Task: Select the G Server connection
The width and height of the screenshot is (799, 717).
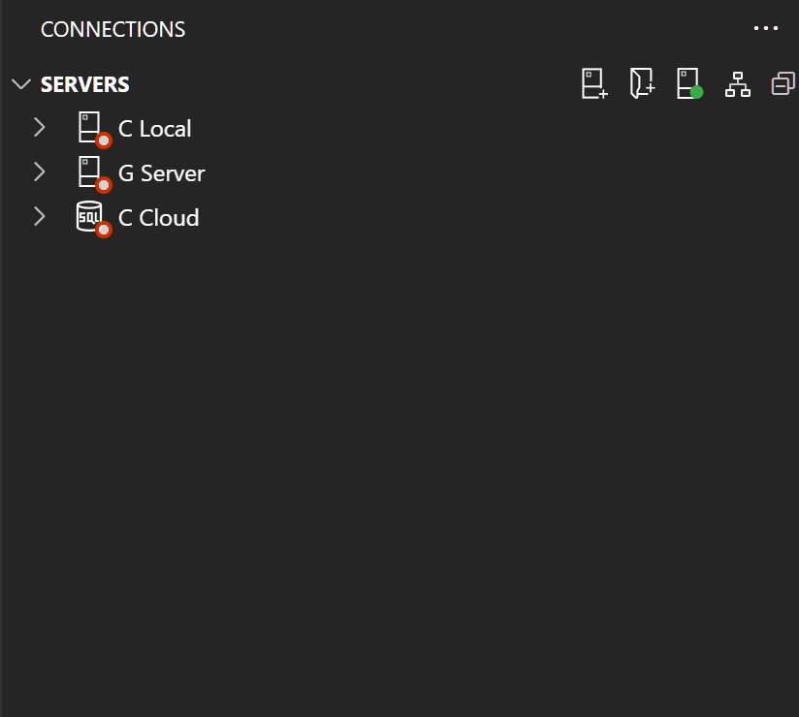Action: pos(162,172)
